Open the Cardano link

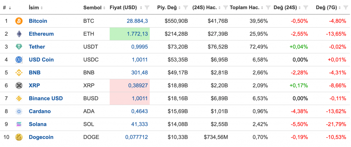coord(40,112)
